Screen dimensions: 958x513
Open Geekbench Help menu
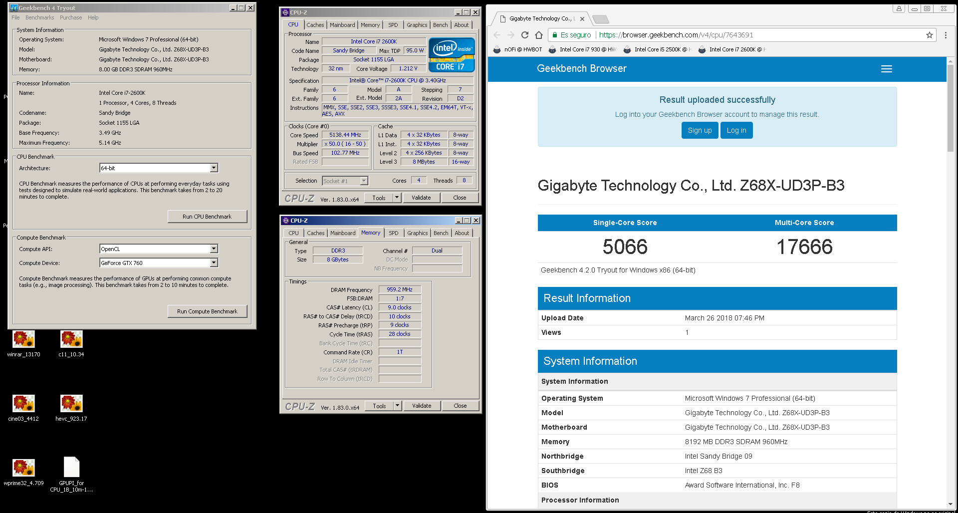pyautogui.click(x=93, y=17)
